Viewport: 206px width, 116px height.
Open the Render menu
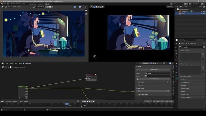pyautogui.click(x=13, y=4)
